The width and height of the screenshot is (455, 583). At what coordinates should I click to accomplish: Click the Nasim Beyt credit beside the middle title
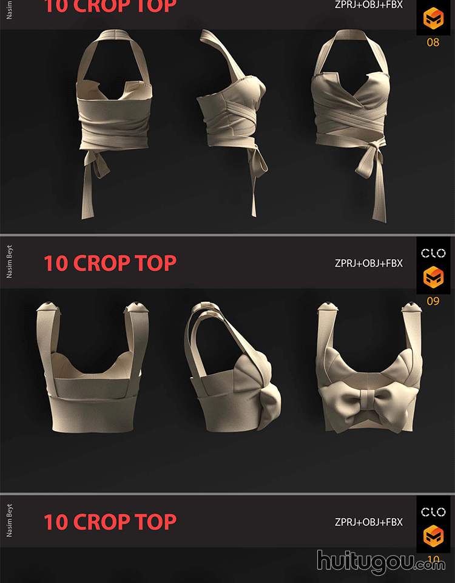(x=9, y=261)
